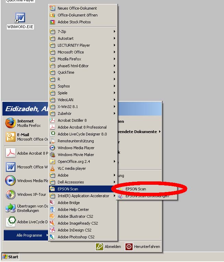Open the phase5 html-Editor folder
The width and height of the screenshot is (224, 262).
tap(83, 66)
